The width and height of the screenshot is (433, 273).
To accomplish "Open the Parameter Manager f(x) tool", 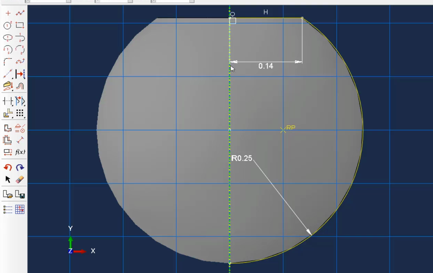I will 20,152.
